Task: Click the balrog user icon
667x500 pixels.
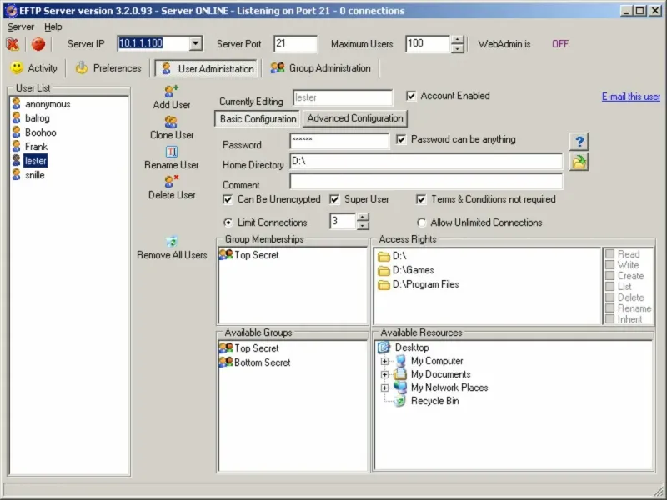Action: (16, 117)
